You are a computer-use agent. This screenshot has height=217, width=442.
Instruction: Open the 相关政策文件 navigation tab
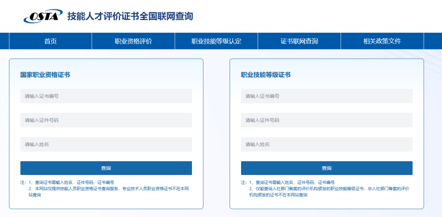(x=382, y=41)
